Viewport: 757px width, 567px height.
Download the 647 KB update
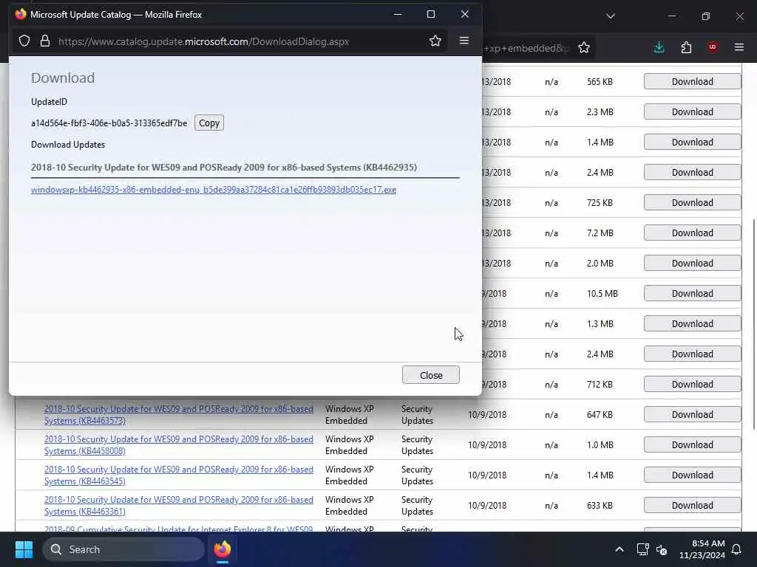(x=692, y=415)
